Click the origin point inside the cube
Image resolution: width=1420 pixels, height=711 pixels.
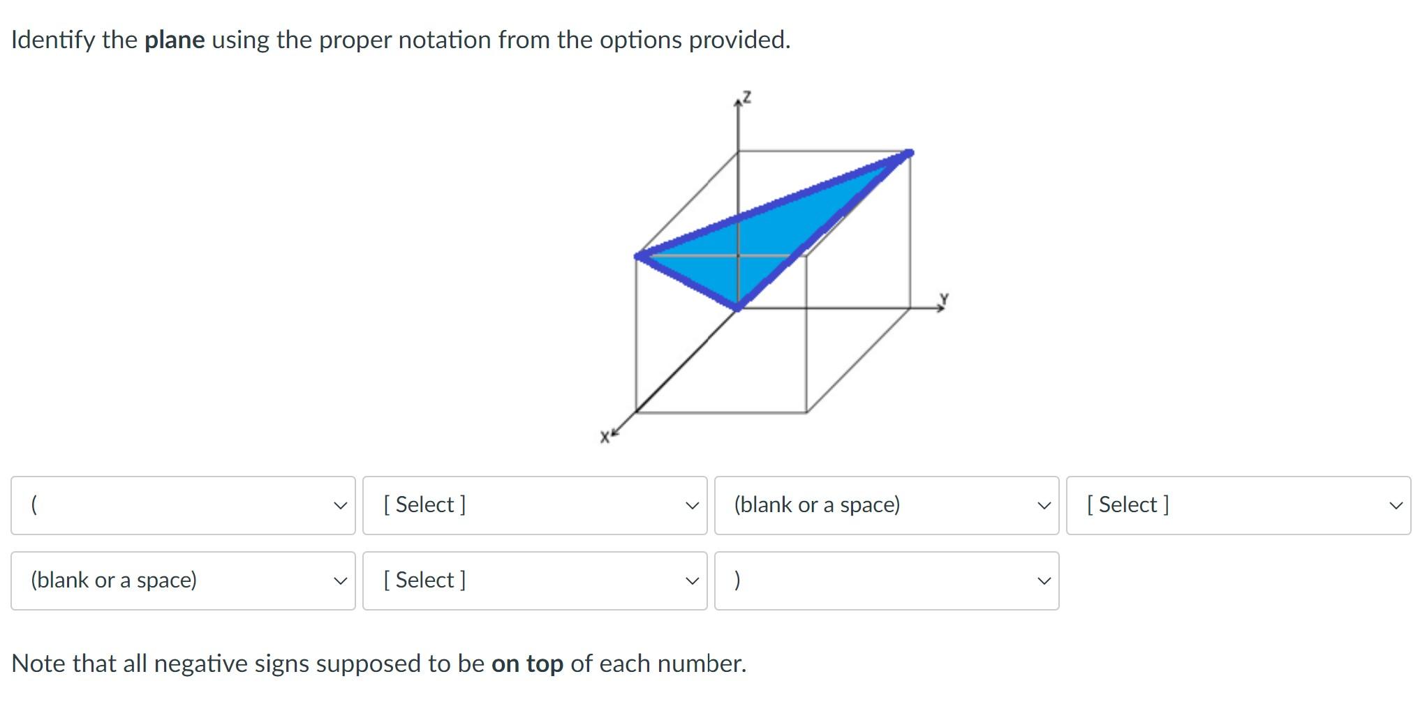pos(738,257)
